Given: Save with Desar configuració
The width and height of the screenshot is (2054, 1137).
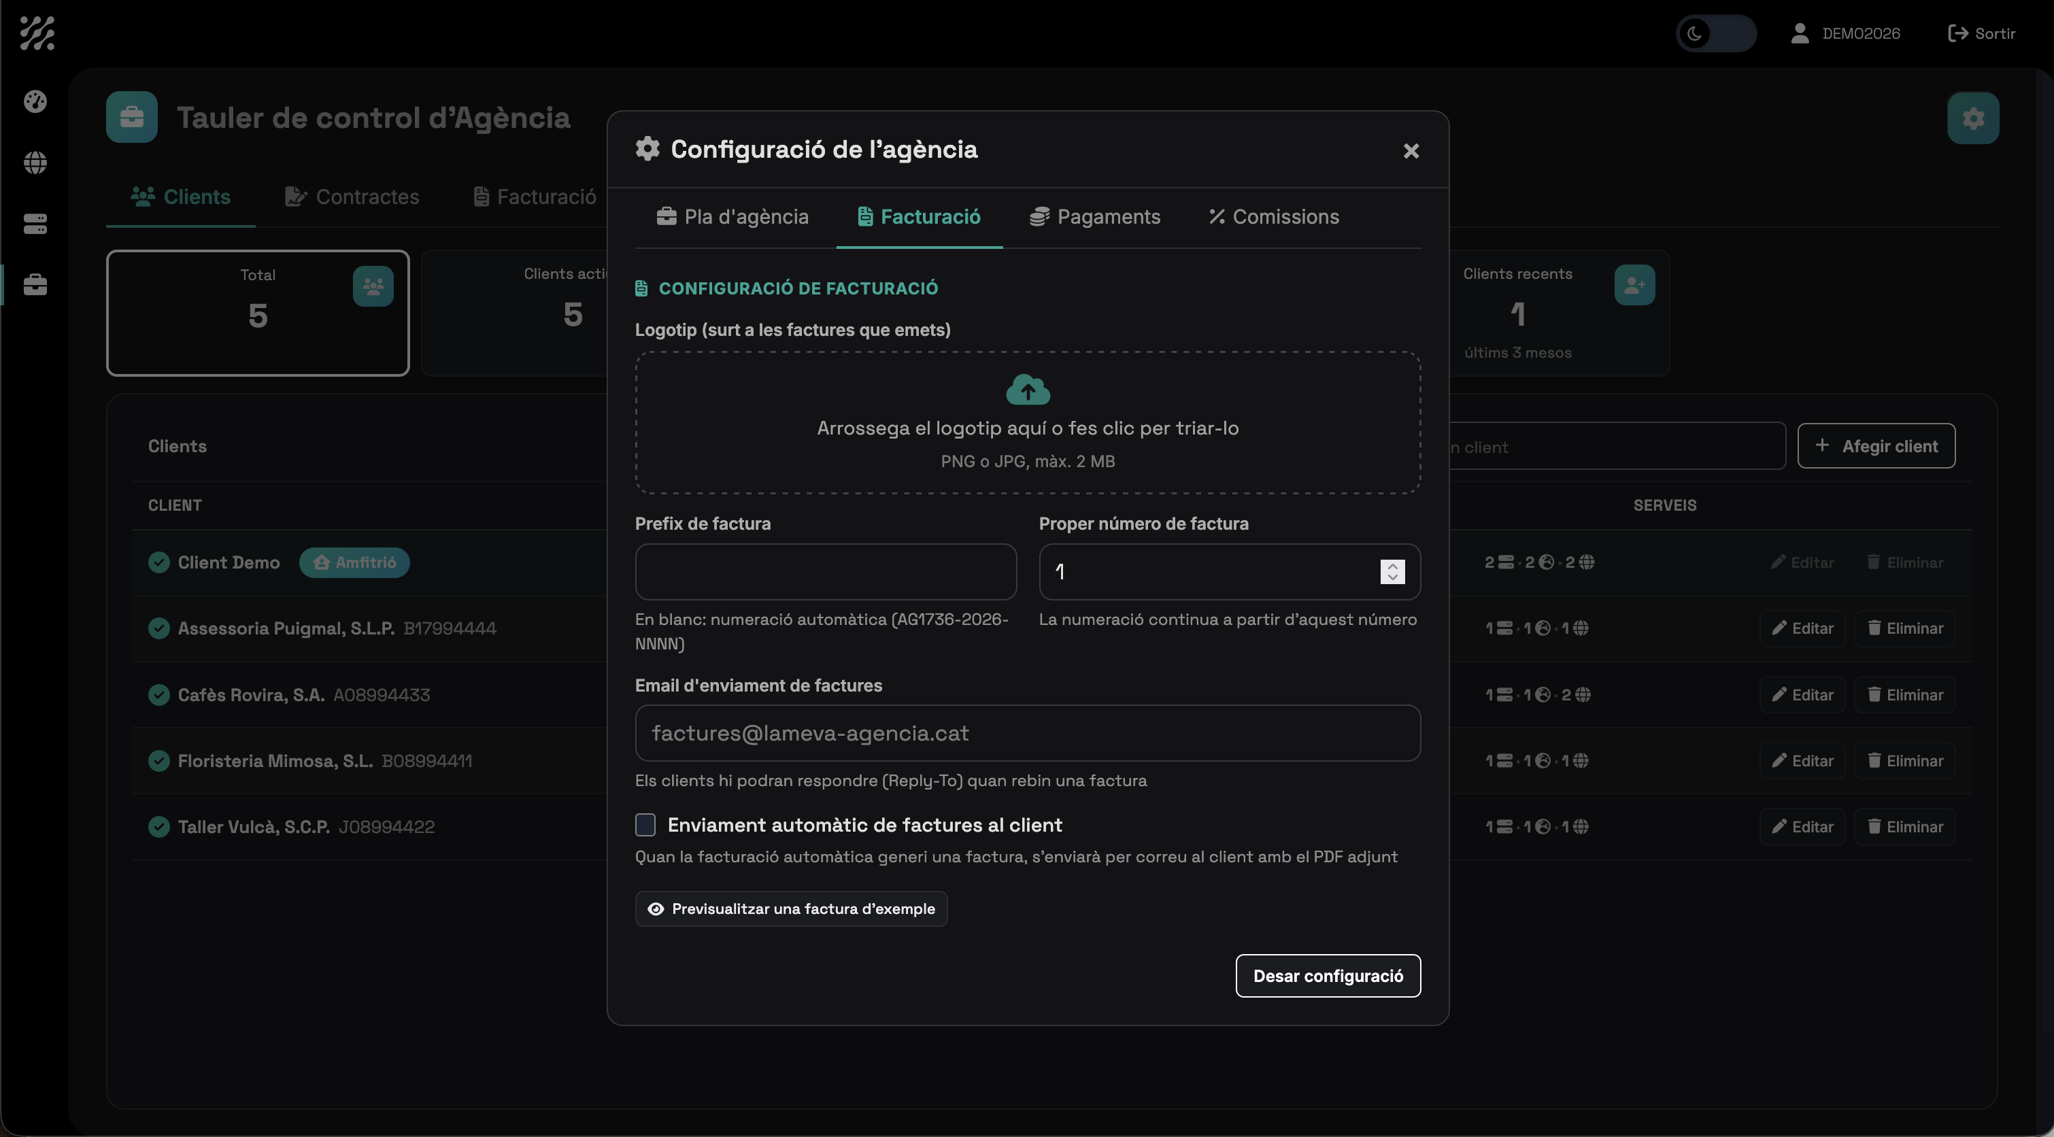Looking at the screenshot, I should pos(1328,976).
